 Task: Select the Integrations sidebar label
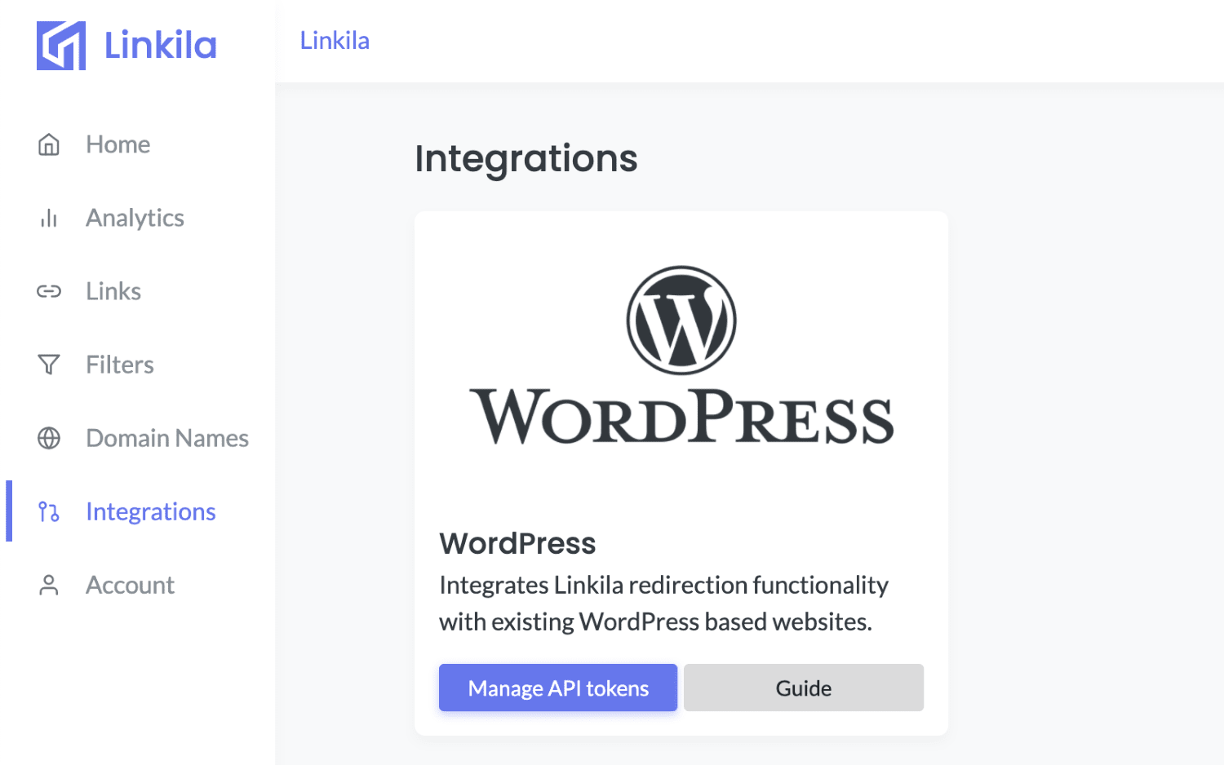[151, 511]
